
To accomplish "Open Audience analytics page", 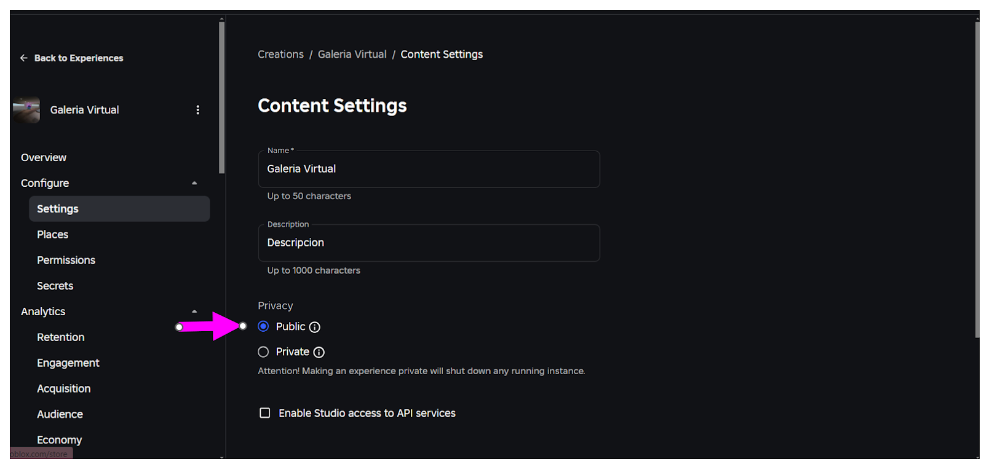I will click(x=60, y=414).
